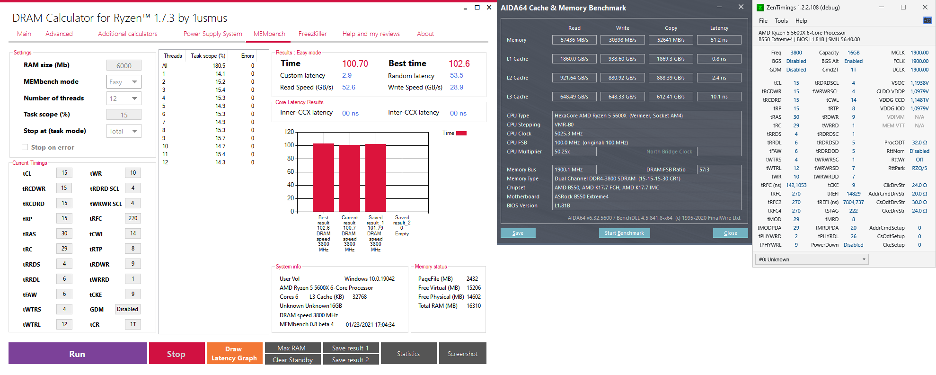This screenshot has width=936, height=375.
Task: Open the MEMbench mode dropdown
Action: pyautogui.click(x=124, y=82)
